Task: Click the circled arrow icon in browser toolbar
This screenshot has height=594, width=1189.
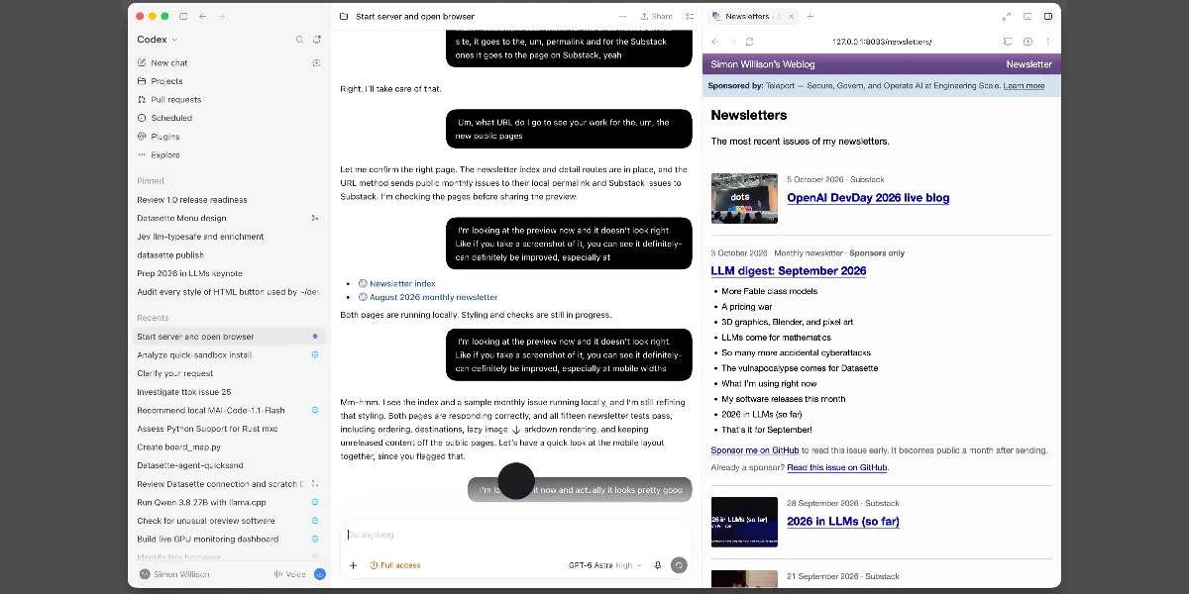Action: coord(1027,42)
